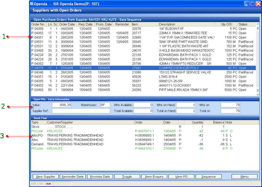262x187 pixels.
Task: Select the 3 HOLE BASIN MIXED row
Action: point(143,51)
